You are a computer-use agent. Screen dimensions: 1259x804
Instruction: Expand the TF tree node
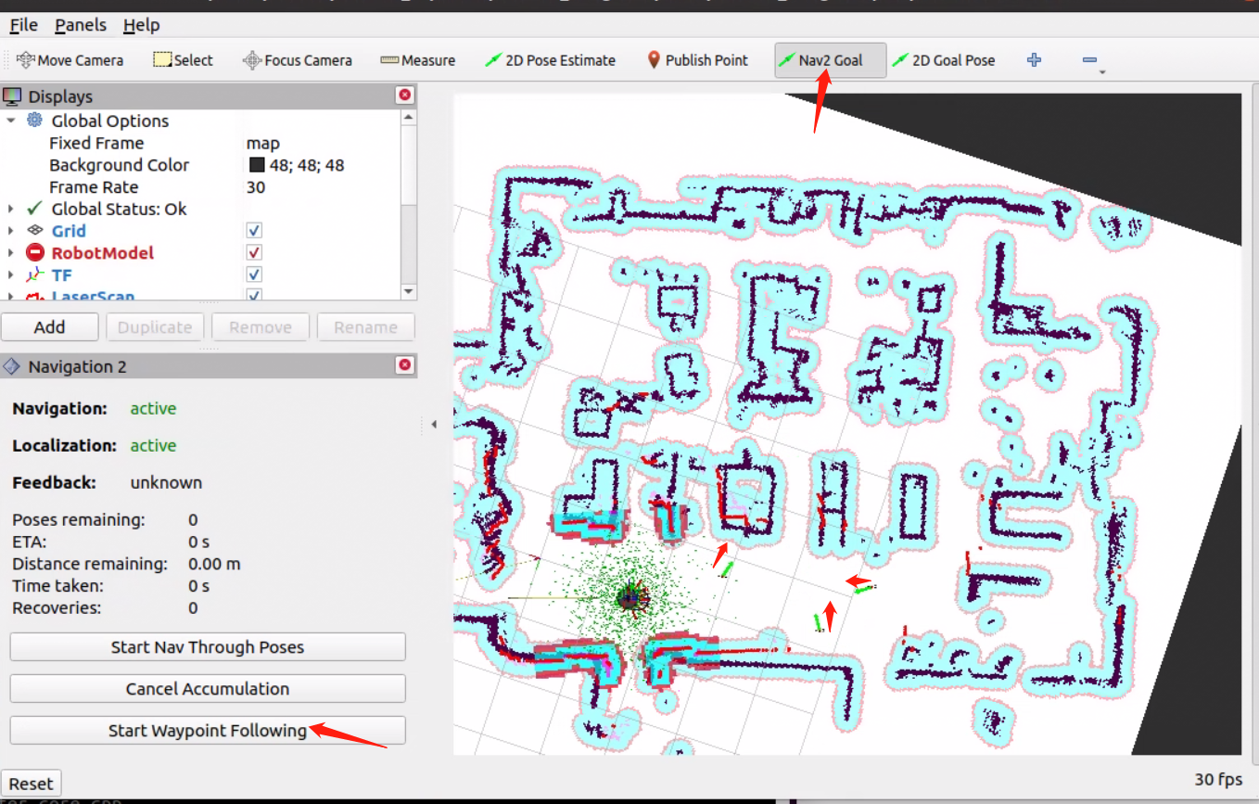coord(10,274)
